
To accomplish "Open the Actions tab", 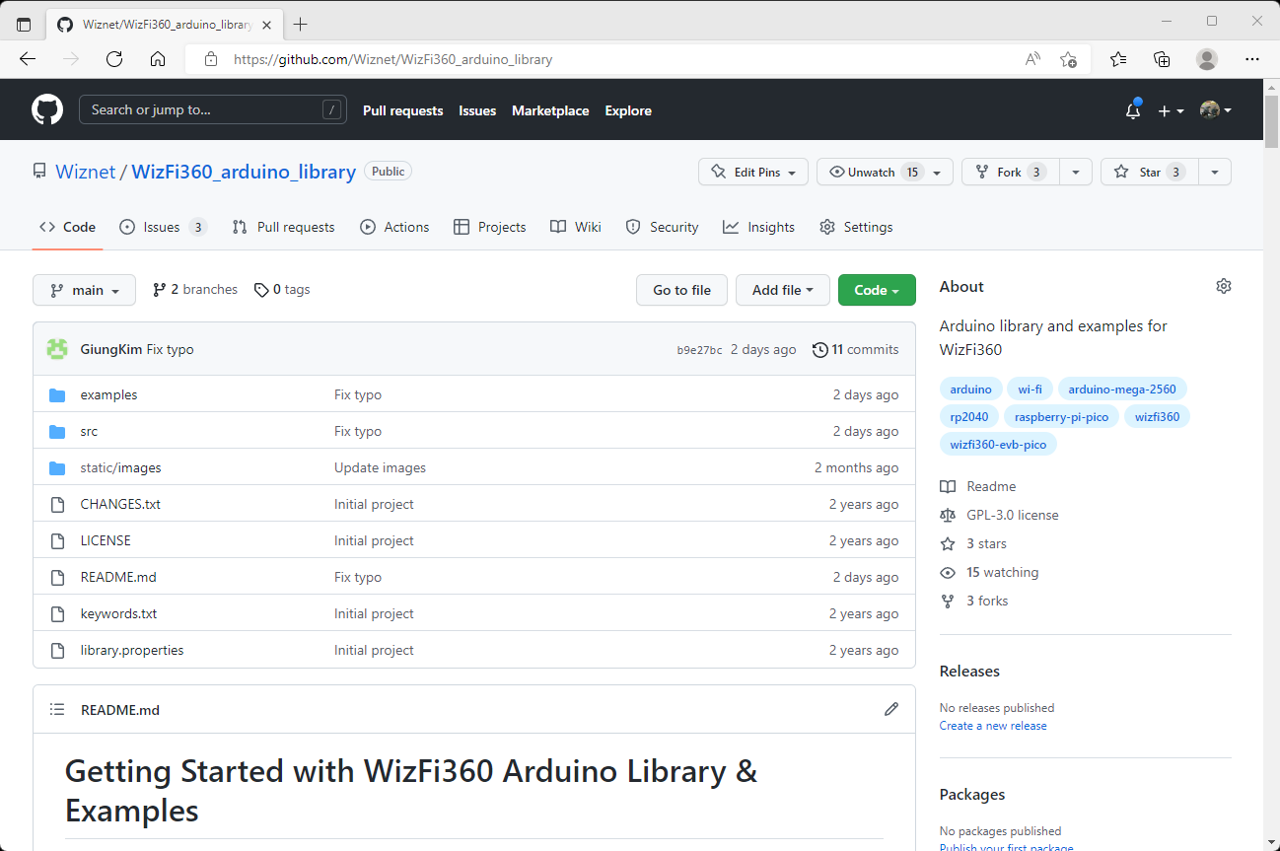I will 394,227.
